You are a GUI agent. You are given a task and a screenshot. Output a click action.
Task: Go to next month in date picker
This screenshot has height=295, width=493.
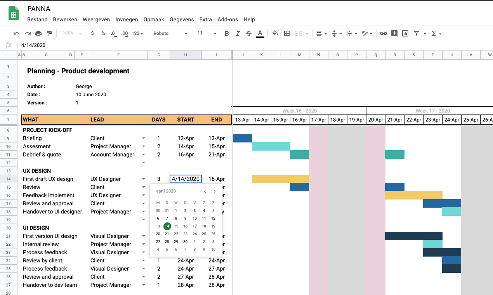[215, 191]
